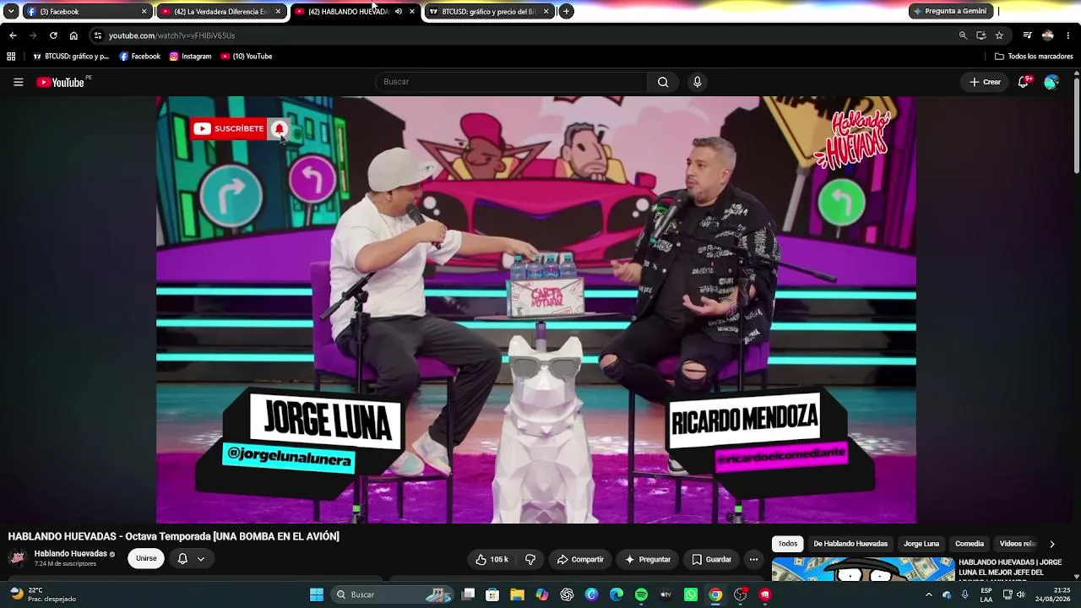Click the Preguntar button
The width and height of the screenshot is (1081, 608).
[x=648, y=559]
